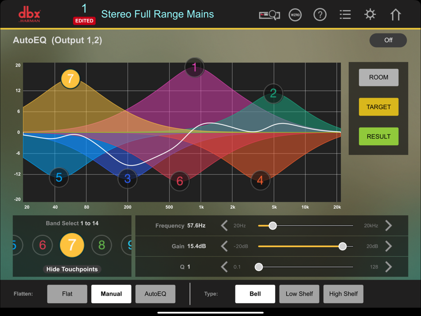
Task: Decrease Q with left arrow
Action: 224,267
